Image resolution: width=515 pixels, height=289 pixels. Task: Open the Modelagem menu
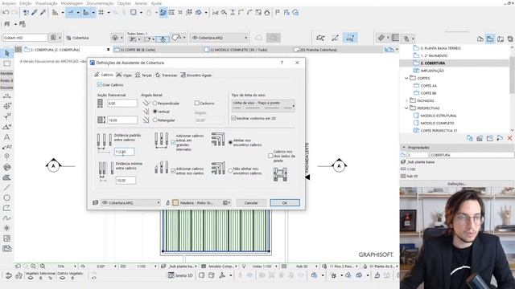(x=72, y=3)
